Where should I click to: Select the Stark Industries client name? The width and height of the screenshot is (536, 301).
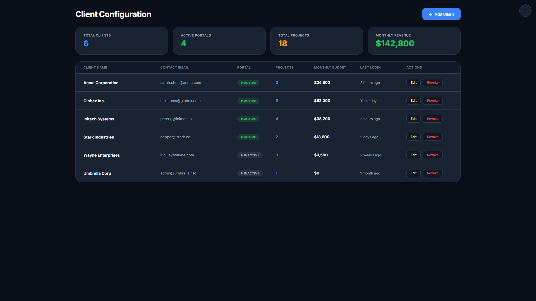tap(99, 137)
